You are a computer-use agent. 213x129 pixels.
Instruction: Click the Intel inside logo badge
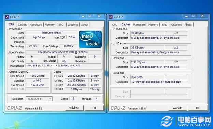[x=90, y=39]
